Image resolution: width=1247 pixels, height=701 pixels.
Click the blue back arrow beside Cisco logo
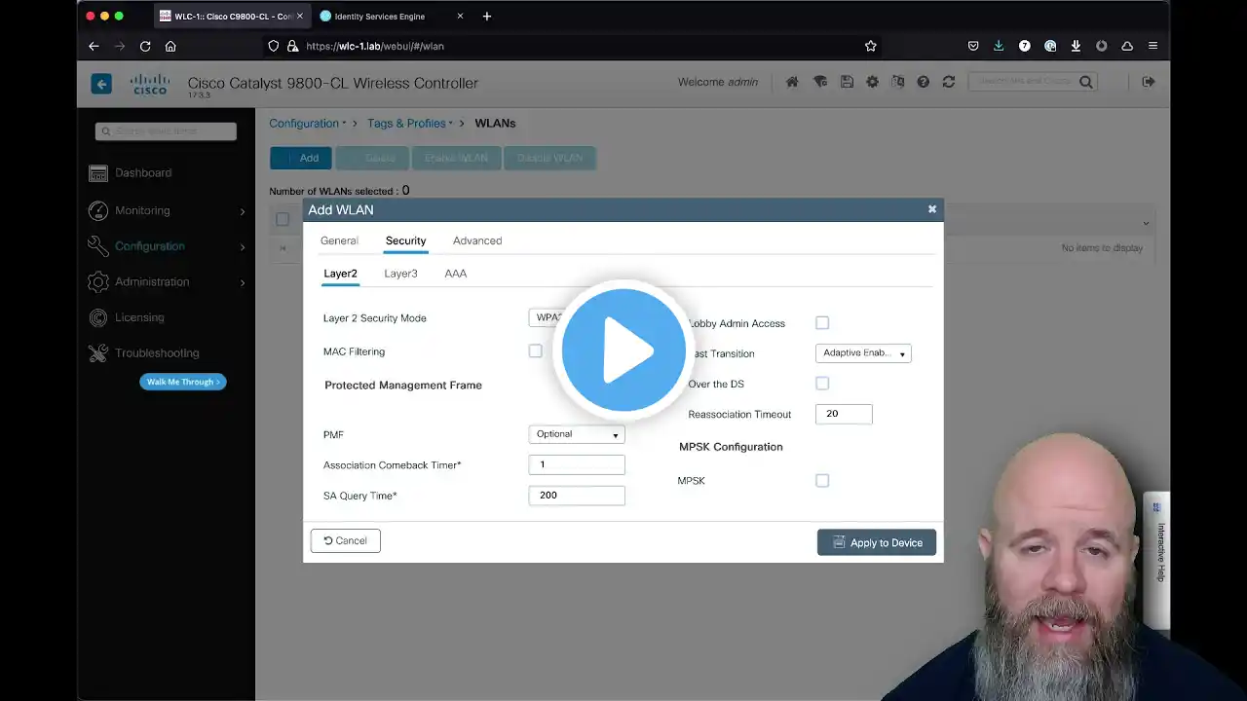point(101,84)
